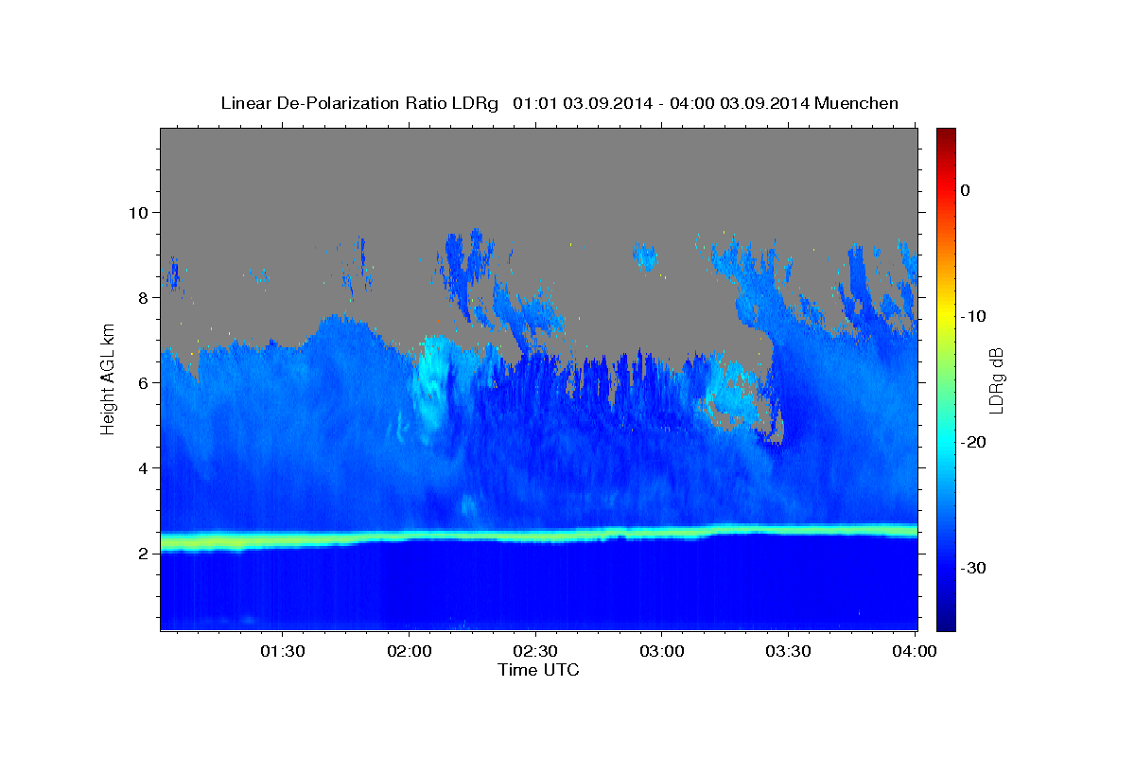Click the 'Time UTC' axis label
This screenshot has width=1135, height=757.
[538, 670]
